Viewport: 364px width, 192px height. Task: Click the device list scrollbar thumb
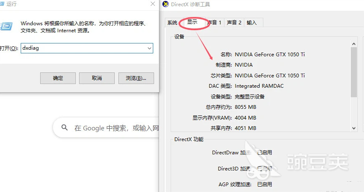354,72
